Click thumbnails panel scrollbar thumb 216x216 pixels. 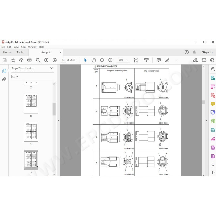54,109
